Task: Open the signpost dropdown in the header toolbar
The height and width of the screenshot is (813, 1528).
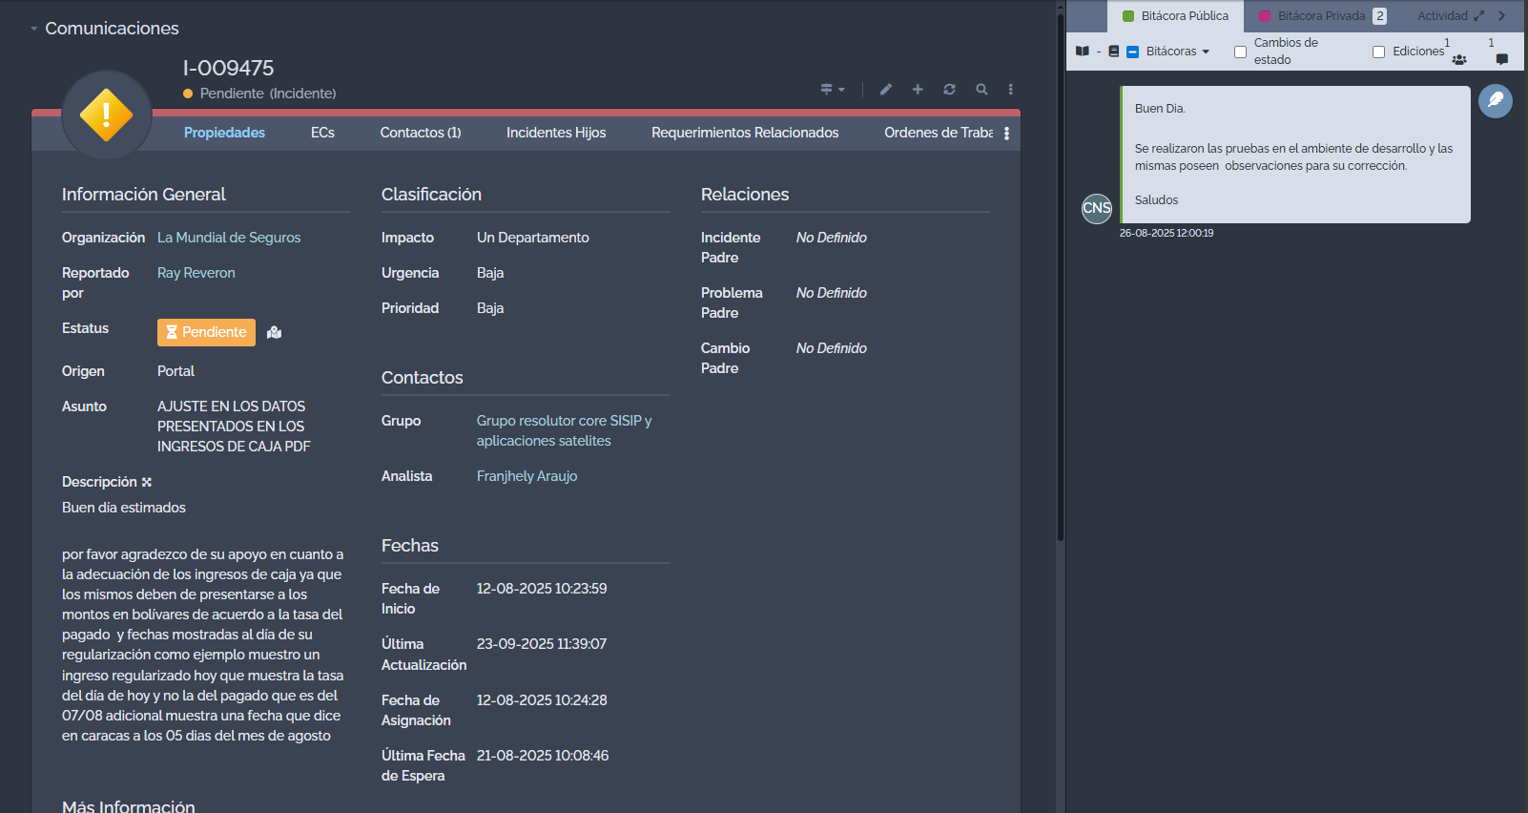Action: click(x=832, y=90)
